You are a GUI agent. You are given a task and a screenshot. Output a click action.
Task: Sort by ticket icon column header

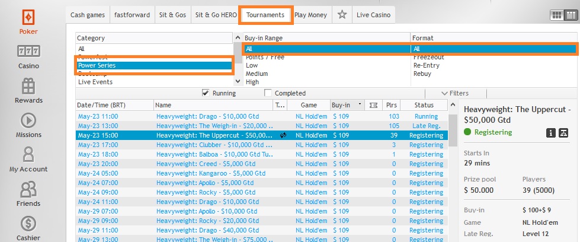coord(373,105)
